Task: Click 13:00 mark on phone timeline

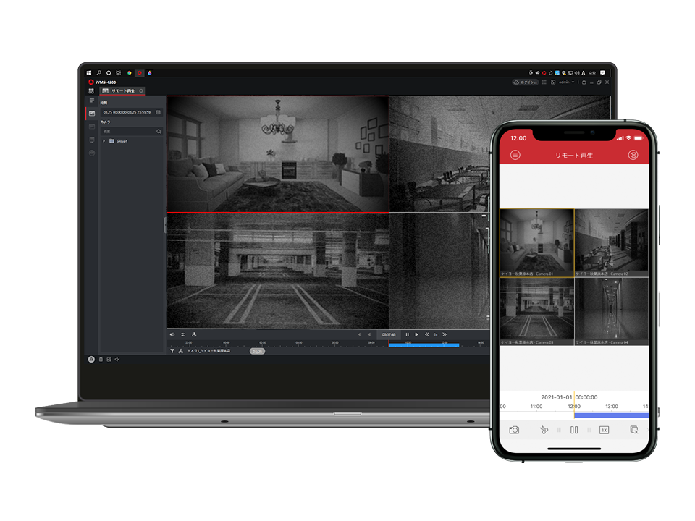Action: pyautogui.click(x=612, y=406)
